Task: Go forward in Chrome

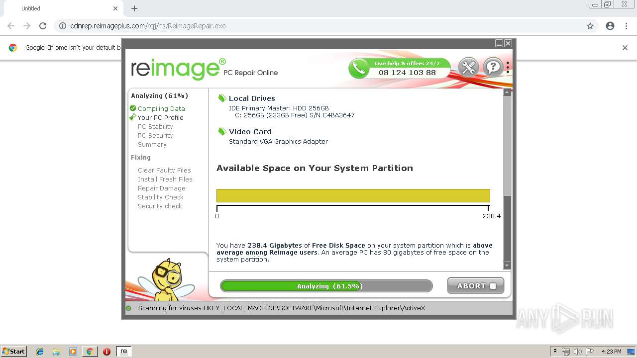Action: pyautogui.click(x=27, y=26)
